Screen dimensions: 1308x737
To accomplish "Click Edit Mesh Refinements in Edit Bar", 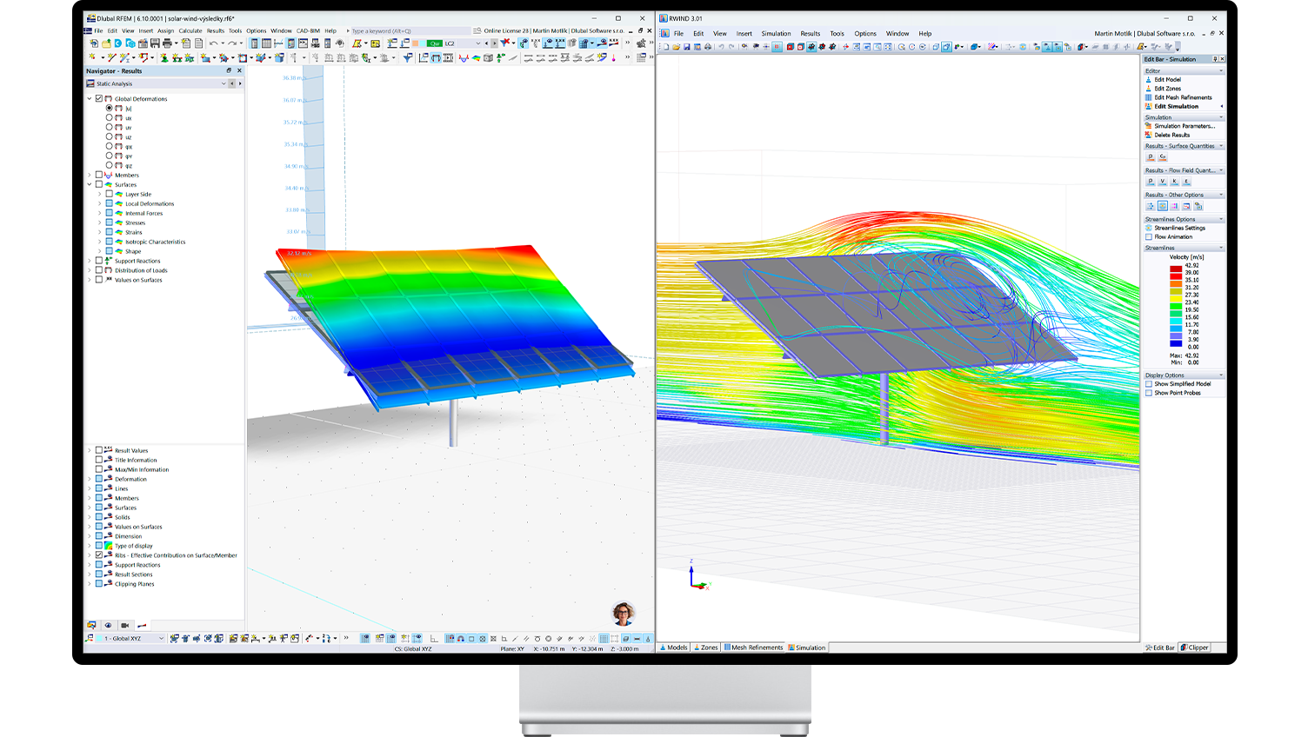I will [1183, 97].
